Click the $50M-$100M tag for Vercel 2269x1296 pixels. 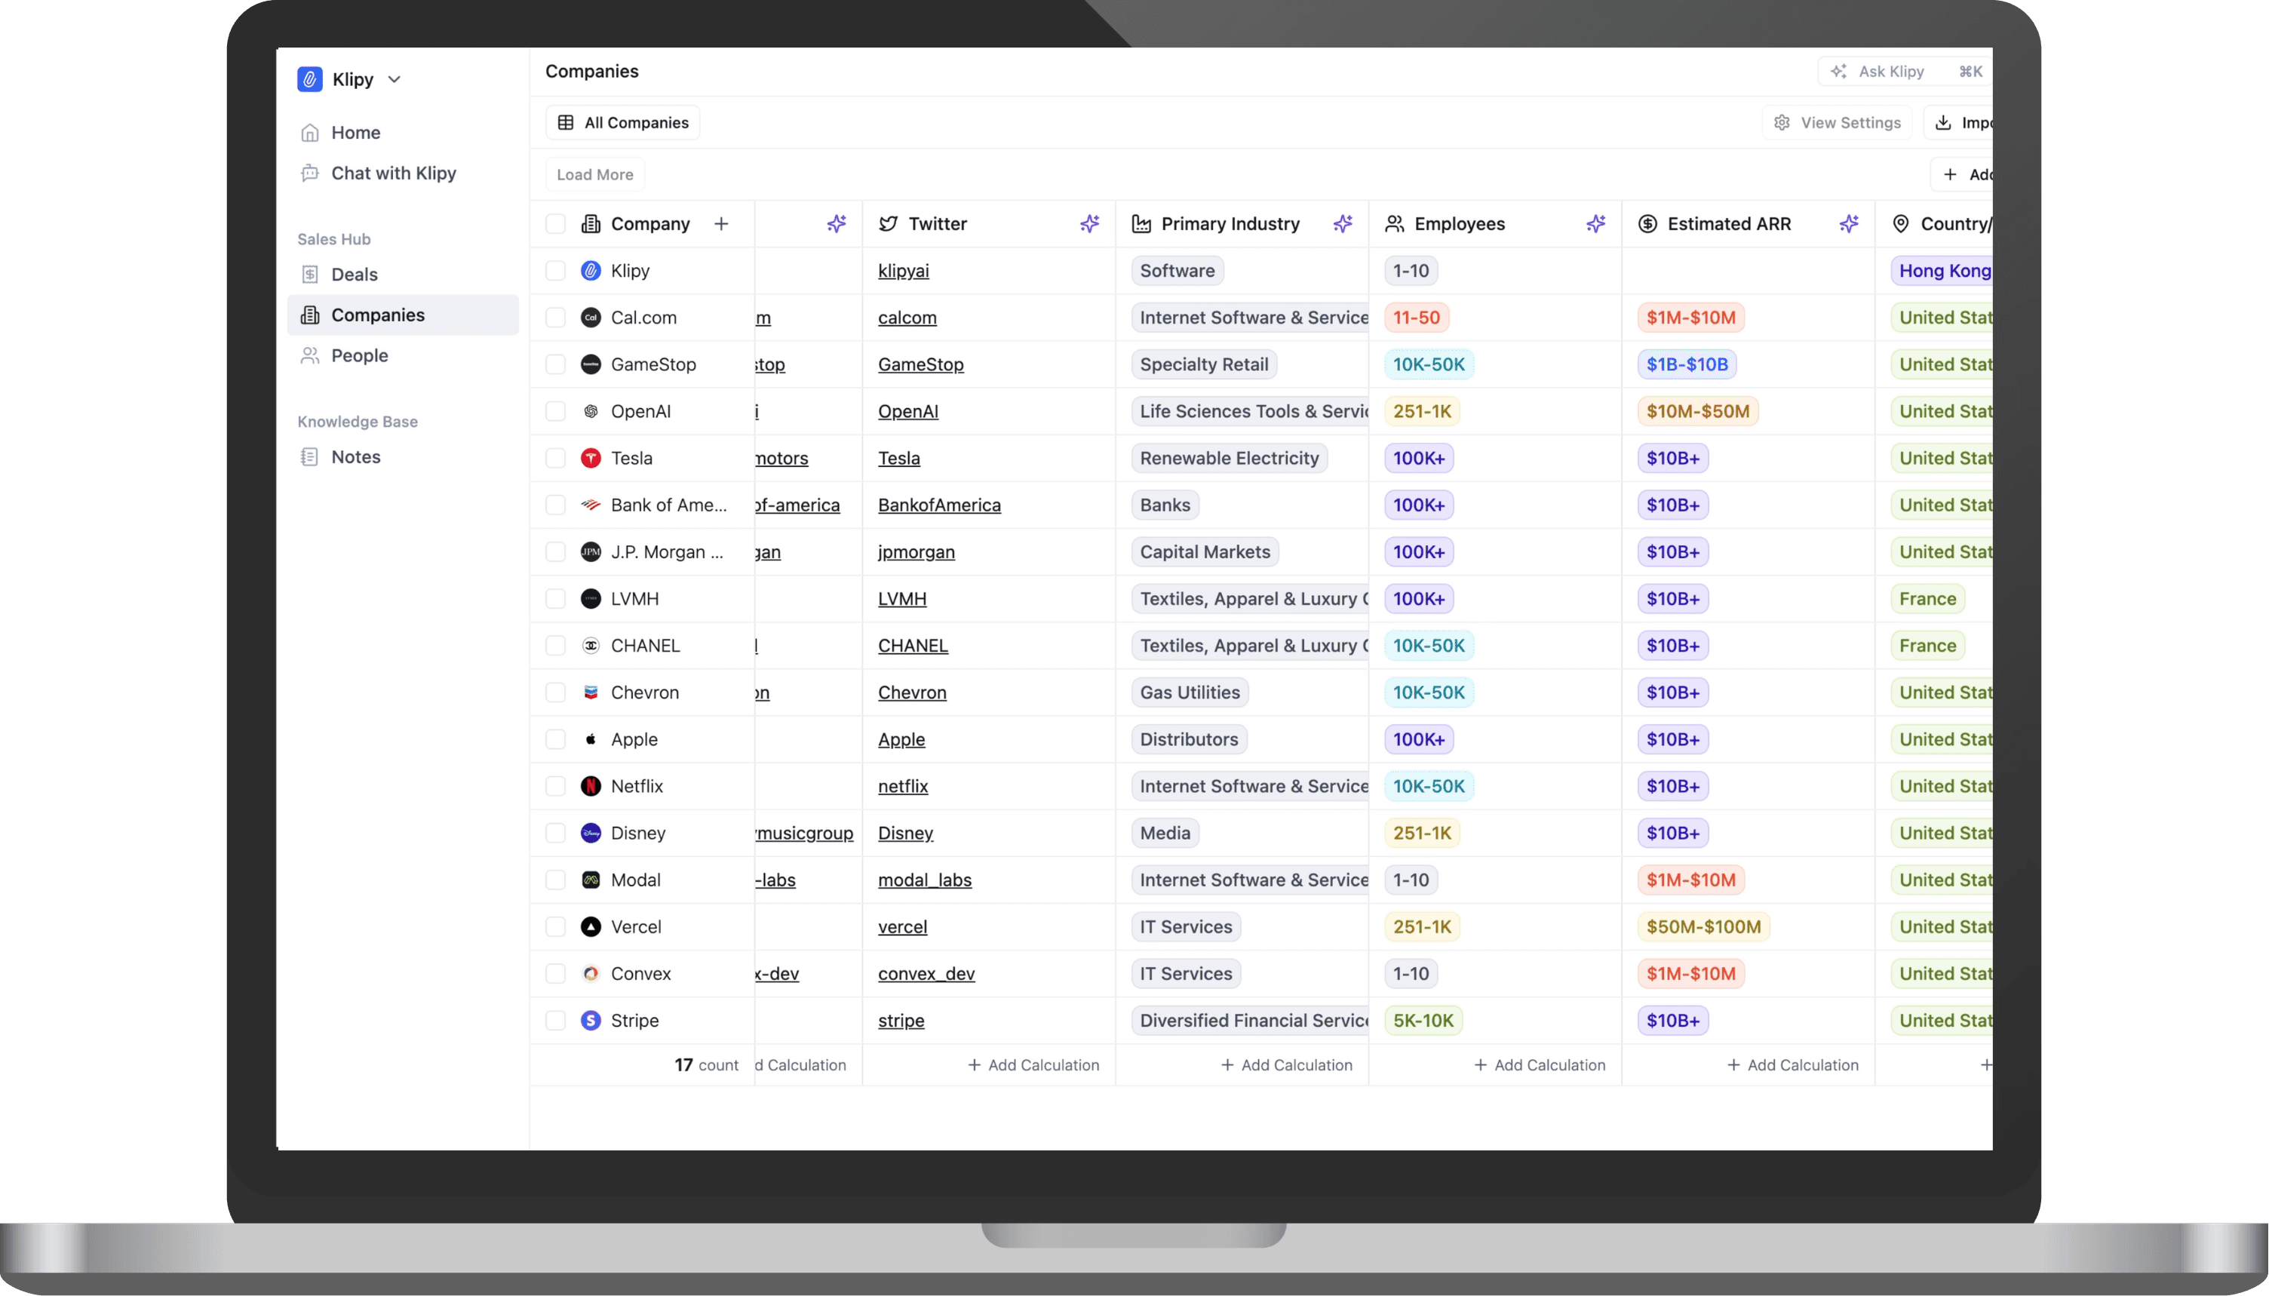tap(1703, 926)
